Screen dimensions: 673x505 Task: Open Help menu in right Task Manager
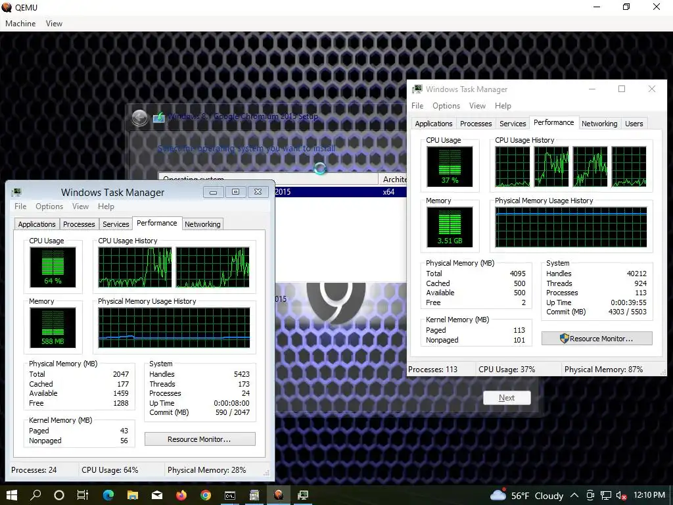coord(503,106)
